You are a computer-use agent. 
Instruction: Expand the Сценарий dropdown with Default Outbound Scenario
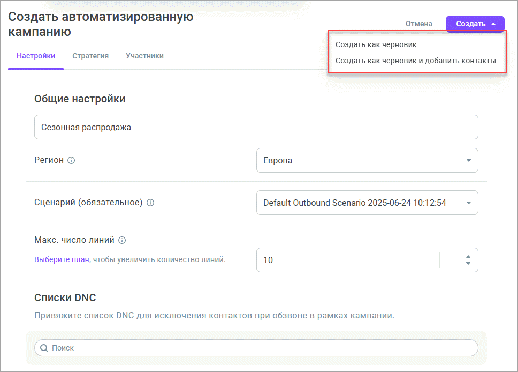367,203
